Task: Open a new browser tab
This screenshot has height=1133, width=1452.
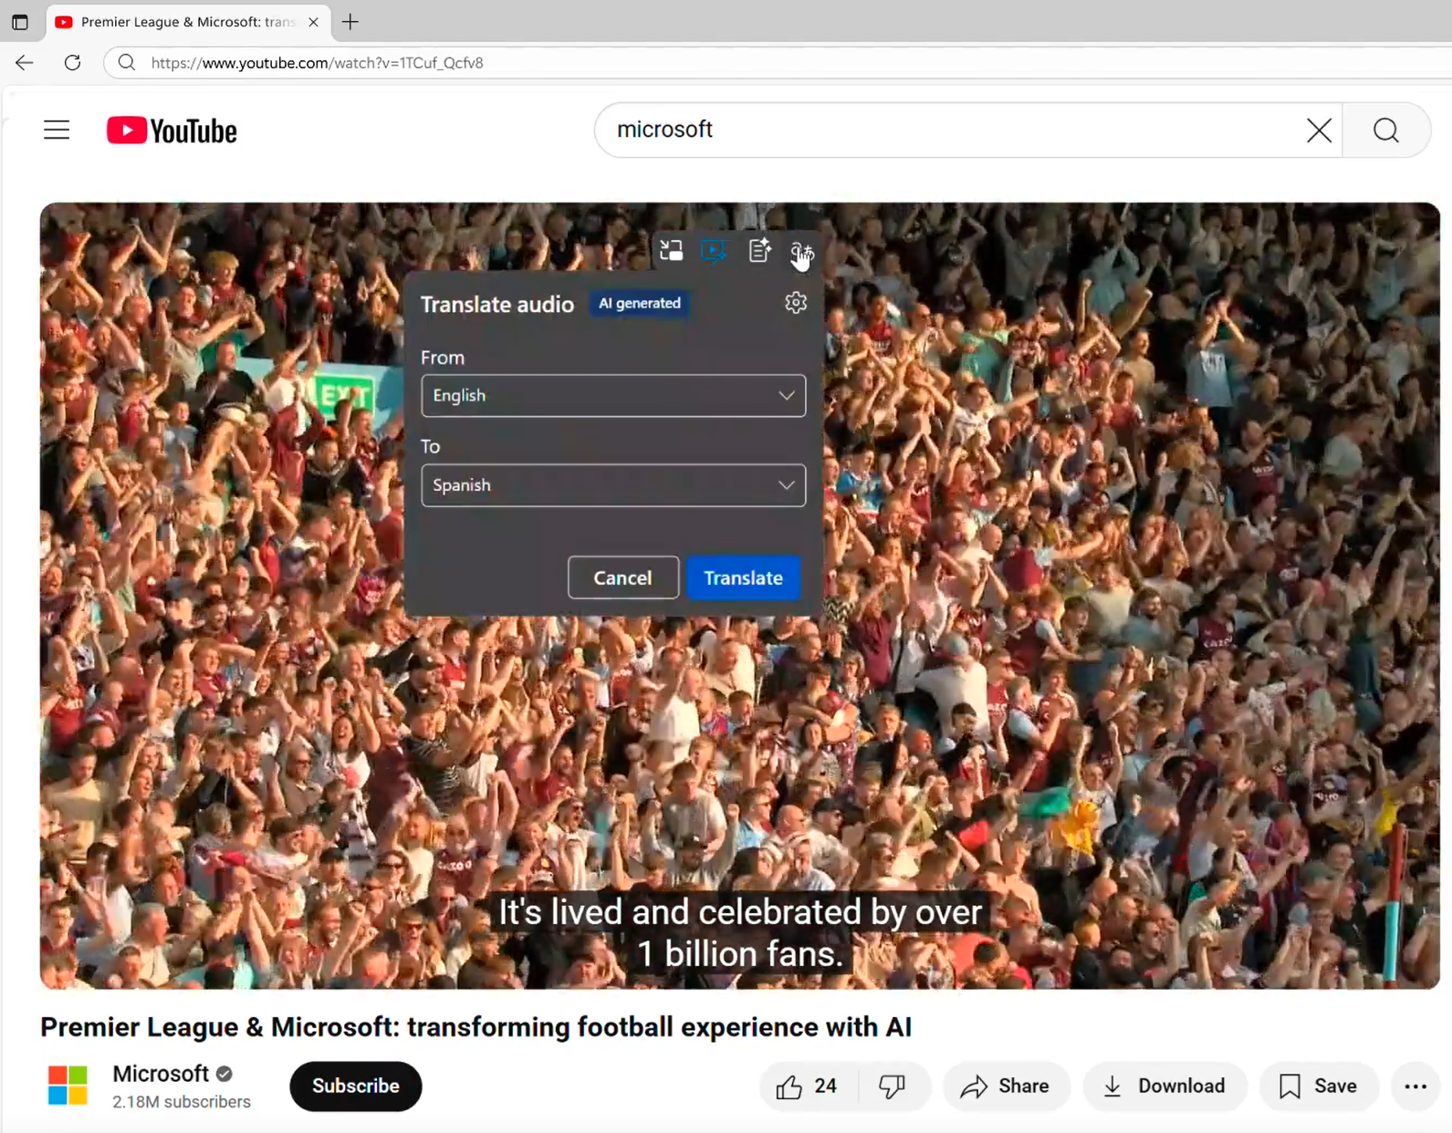Action: [x=350, y=22]
